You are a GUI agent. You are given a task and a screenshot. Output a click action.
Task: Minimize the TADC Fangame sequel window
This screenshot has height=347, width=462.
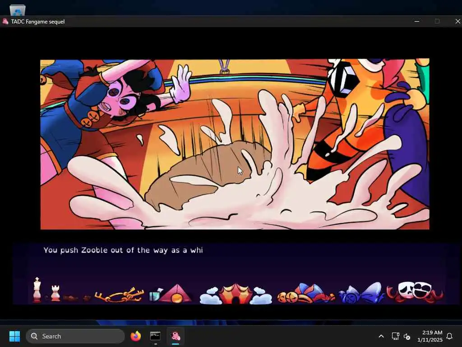416,22
